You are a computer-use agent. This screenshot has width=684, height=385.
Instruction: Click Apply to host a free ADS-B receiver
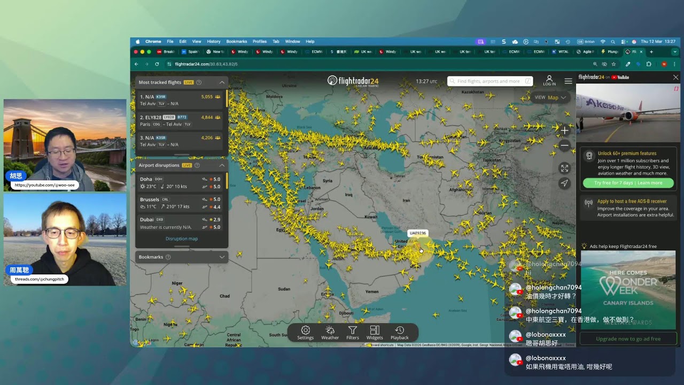click(x=632, y=202)
